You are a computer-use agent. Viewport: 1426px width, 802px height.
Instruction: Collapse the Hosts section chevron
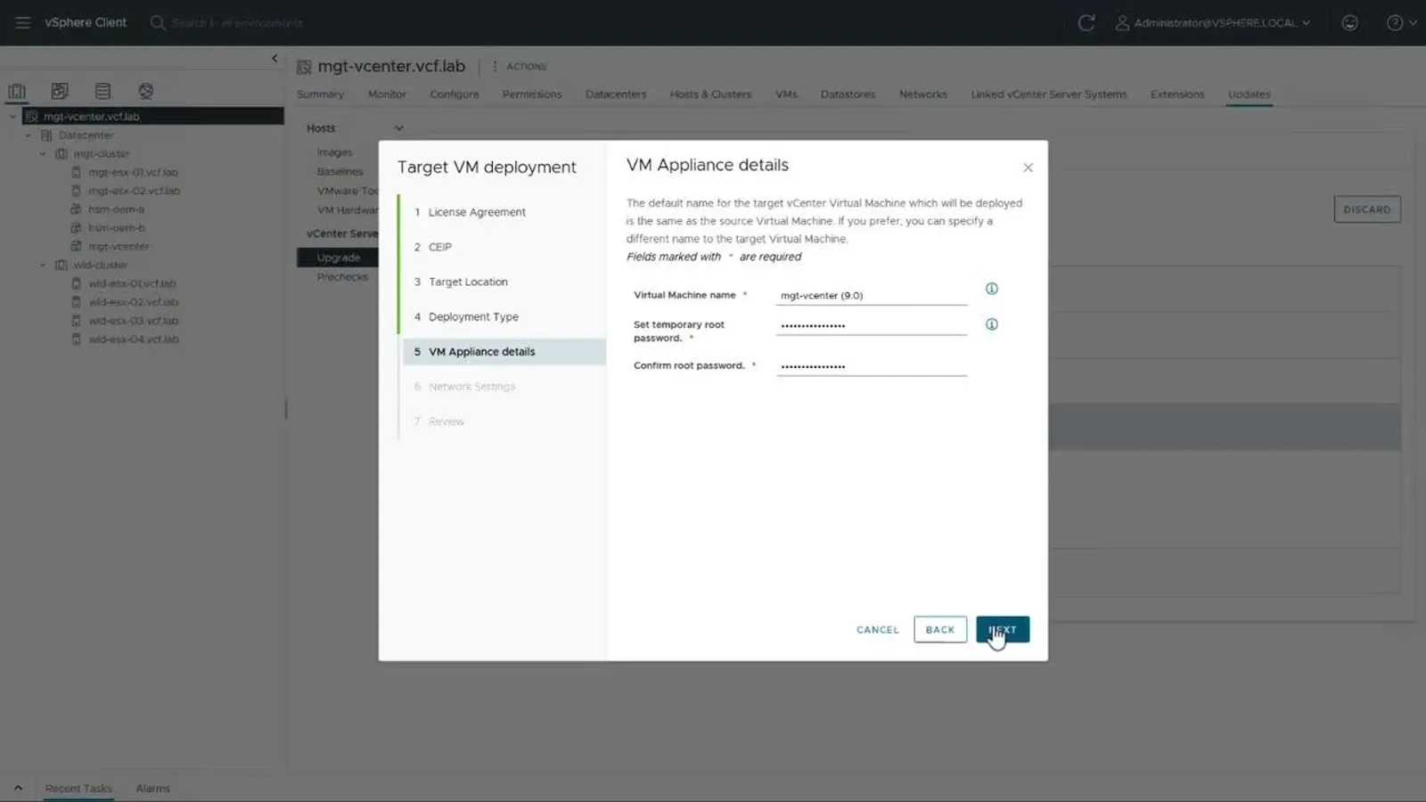point(398,128)
